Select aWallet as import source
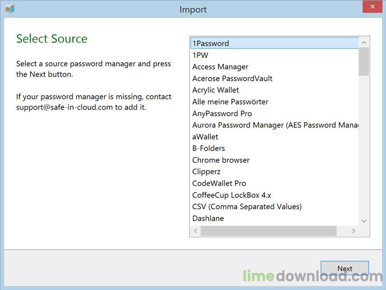Image resolution: width=386 pixels, height=290 pixels. click(205, 137)
